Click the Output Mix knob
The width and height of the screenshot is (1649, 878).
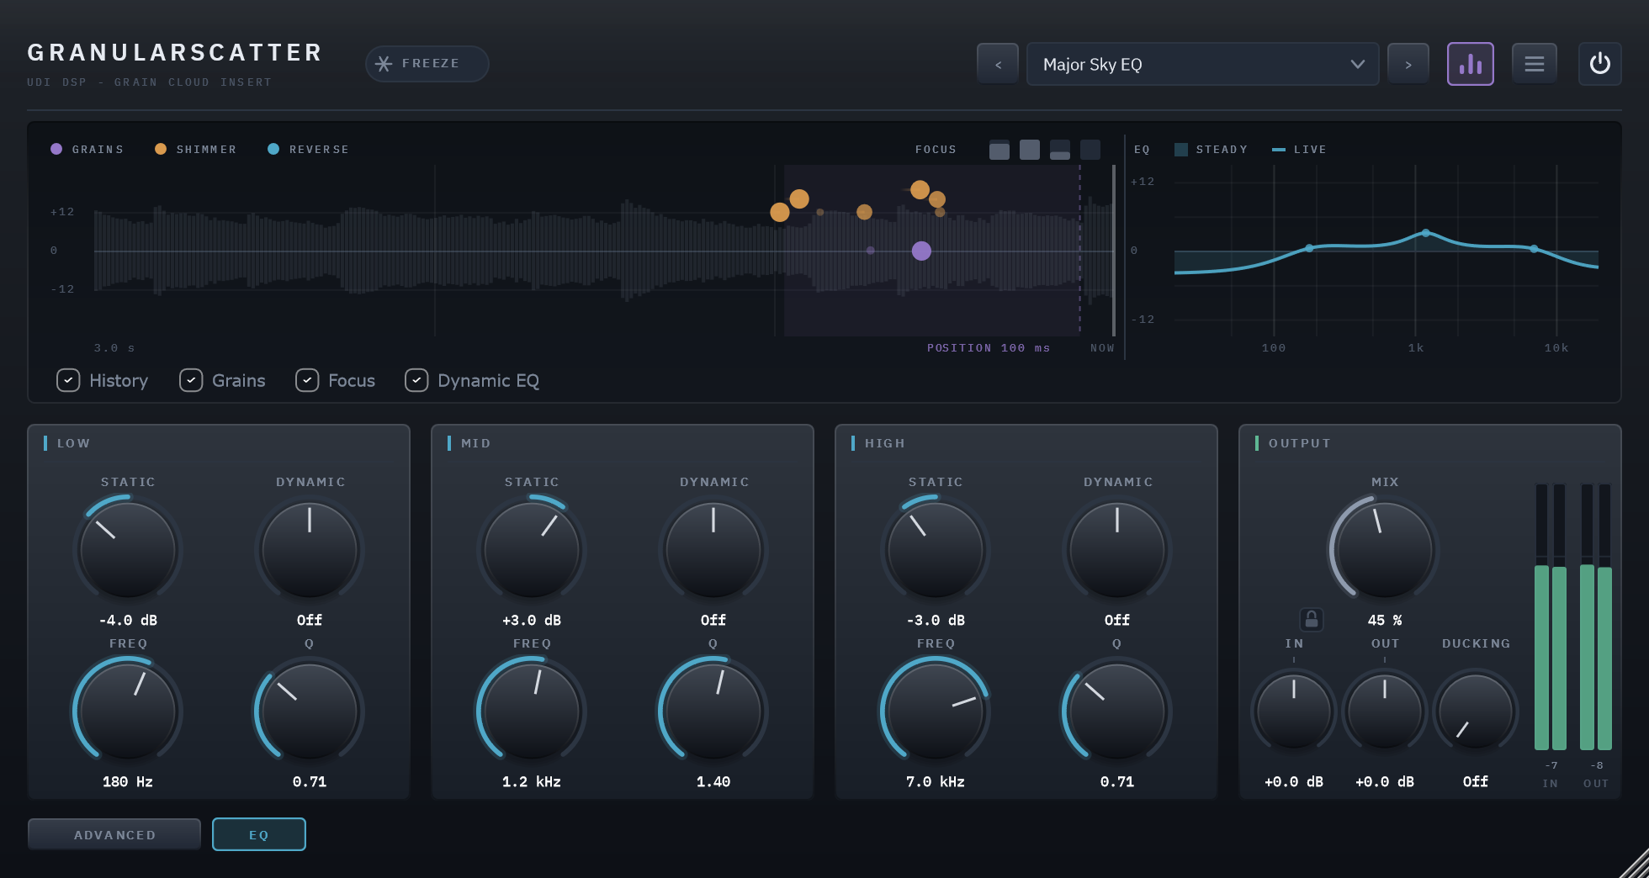pyautogui.click(x=1385, y=550)
